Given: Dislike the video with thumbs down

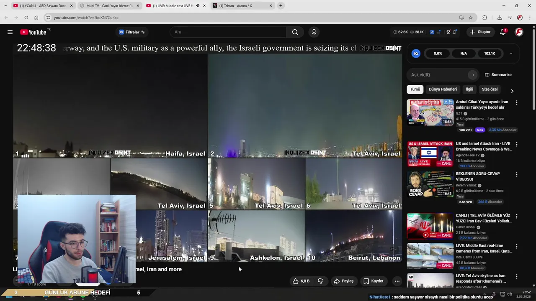Looking at the screenshot, I should [320, 281].
